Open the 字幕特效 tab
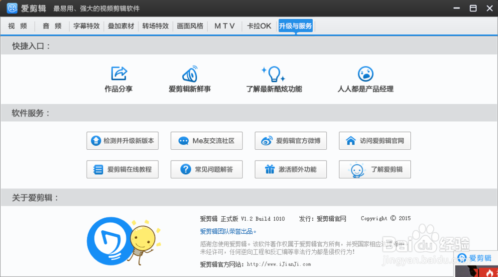This screenshot has height=277, width=498. (86, 26)
